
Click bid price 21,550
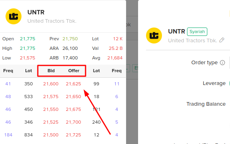[51, 109]
